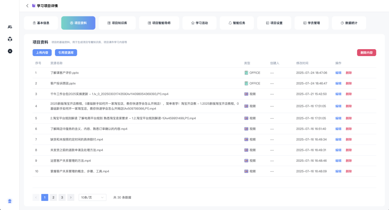Click the 上传内容 button
389x210 pixels.
tap(42, 53)
